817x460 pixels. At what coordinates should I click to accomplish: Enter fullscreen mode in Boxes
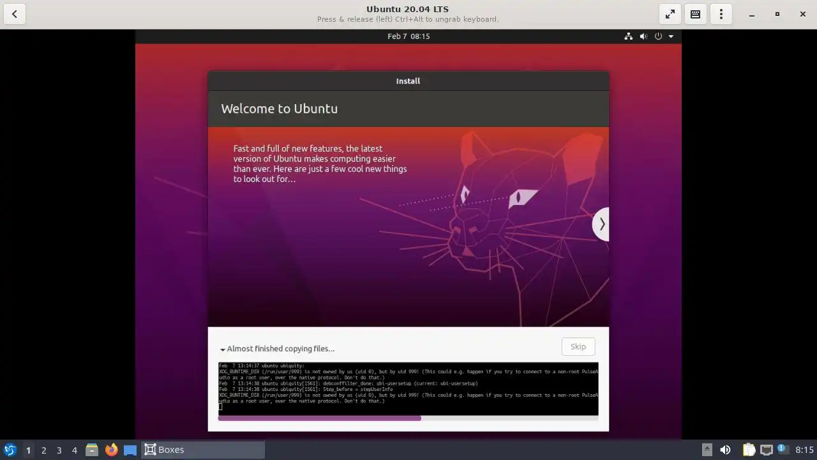[x=670, y=14]
